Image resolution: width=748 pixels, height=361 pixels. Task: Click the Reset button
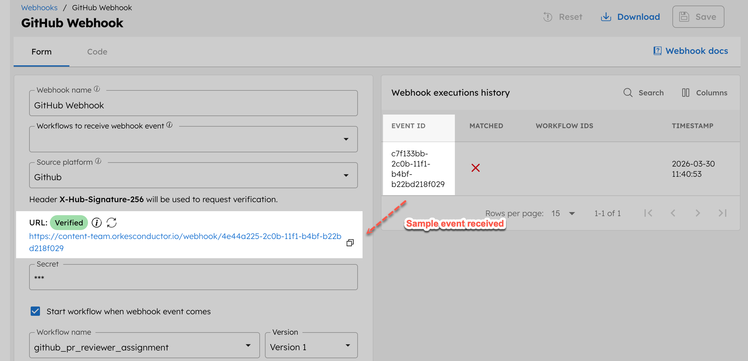click(563, 17)
